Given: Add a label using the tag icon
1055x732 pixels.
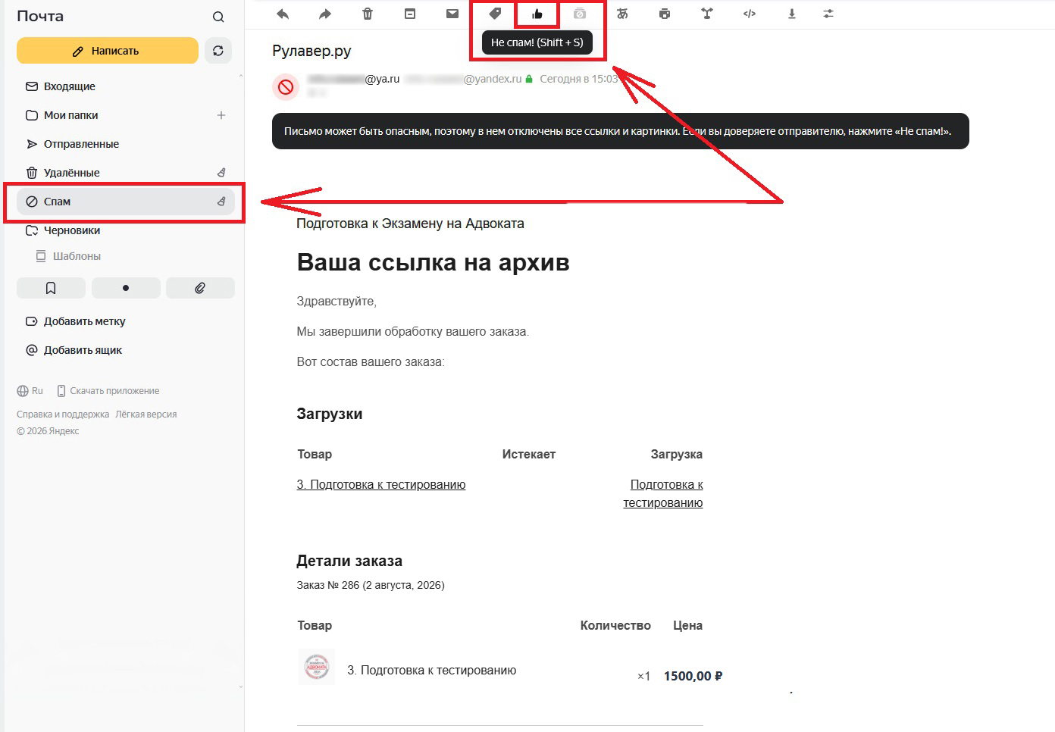Looking at the screenshot, I should pos(495,14).
